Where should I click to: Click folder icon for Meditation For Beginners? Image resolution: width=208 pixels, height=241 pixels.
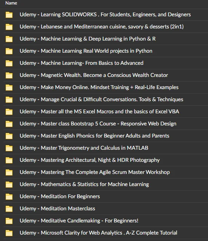[9, 197]
